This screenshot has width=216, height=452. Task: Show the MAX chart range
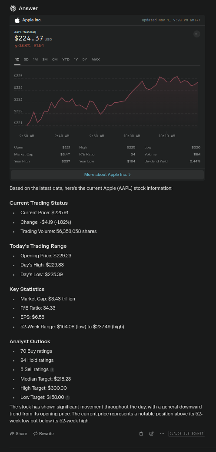click(96, 59)
